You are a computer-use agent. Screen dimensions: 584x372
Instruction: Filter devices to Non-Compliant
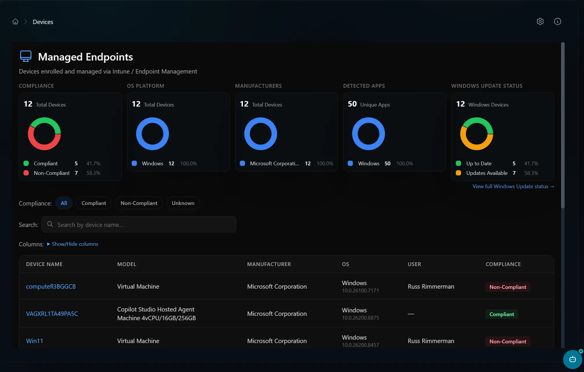[139, 203]
